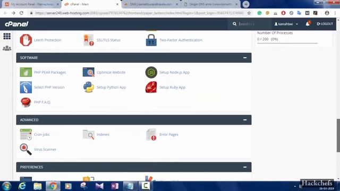The width and height of the screenshot is (340, 191).
Task: Collapse the ADVANCED section
Action: pos(245,120)
